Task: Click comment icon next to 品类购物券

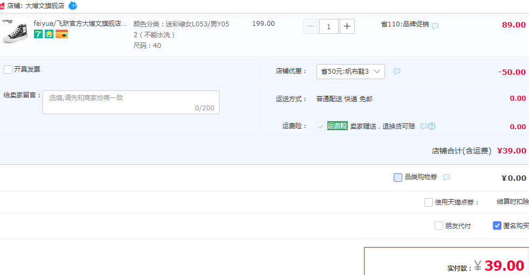Action: (x=446, y=178)
